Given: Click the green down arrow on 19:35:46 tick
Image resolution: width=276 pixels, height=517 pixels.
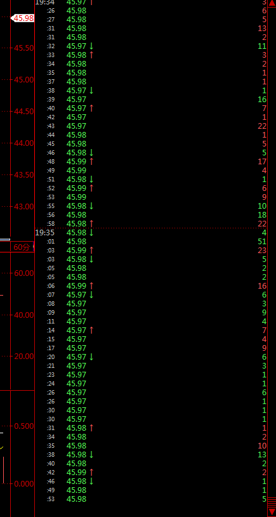Looking at the screenshot, I should (91, 481).
